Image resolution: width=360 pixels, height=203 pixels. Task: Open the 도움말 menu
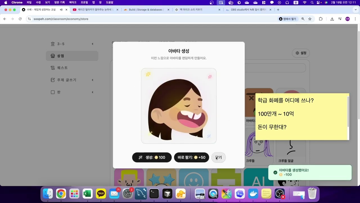click(x=109, y=3)
